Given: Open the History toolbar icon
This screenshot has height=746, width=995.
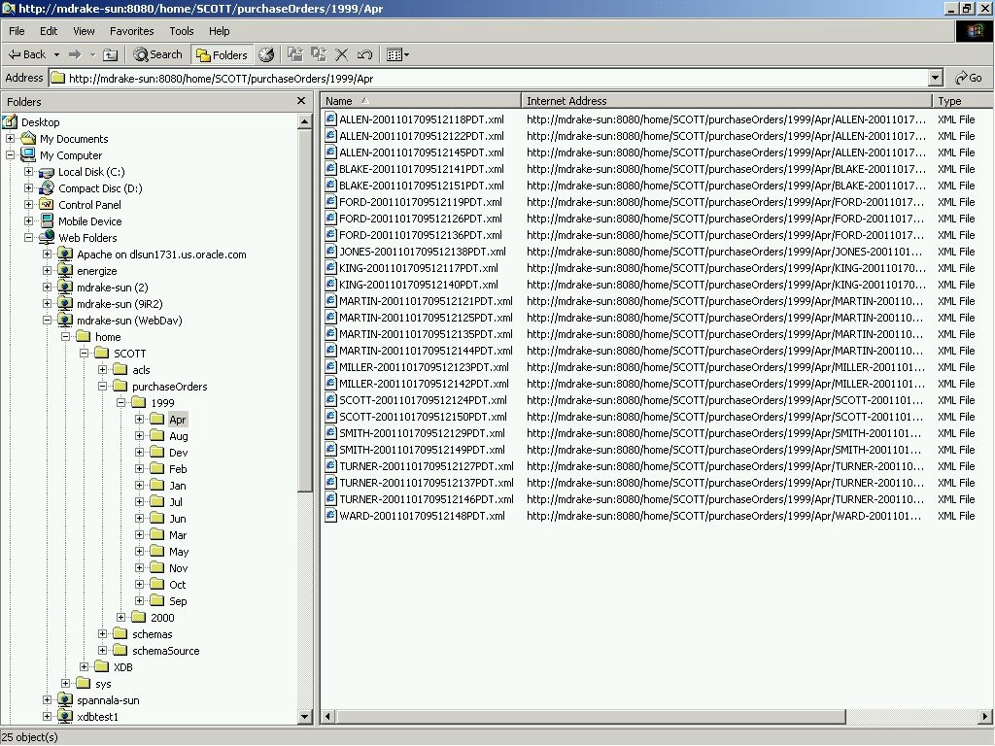Looking at the screenshot, I should [266, 55].
